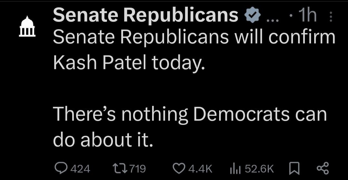Click the 719 reposts count
The image size is (348, 180).
click(x=138, y=168)
